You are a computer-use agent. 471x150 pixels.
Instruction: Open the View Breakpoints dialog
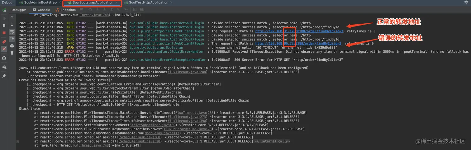[4, 42]
